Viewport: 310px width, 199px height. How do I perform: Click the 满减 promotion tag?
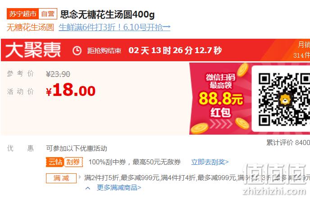(x=61, y=178)
